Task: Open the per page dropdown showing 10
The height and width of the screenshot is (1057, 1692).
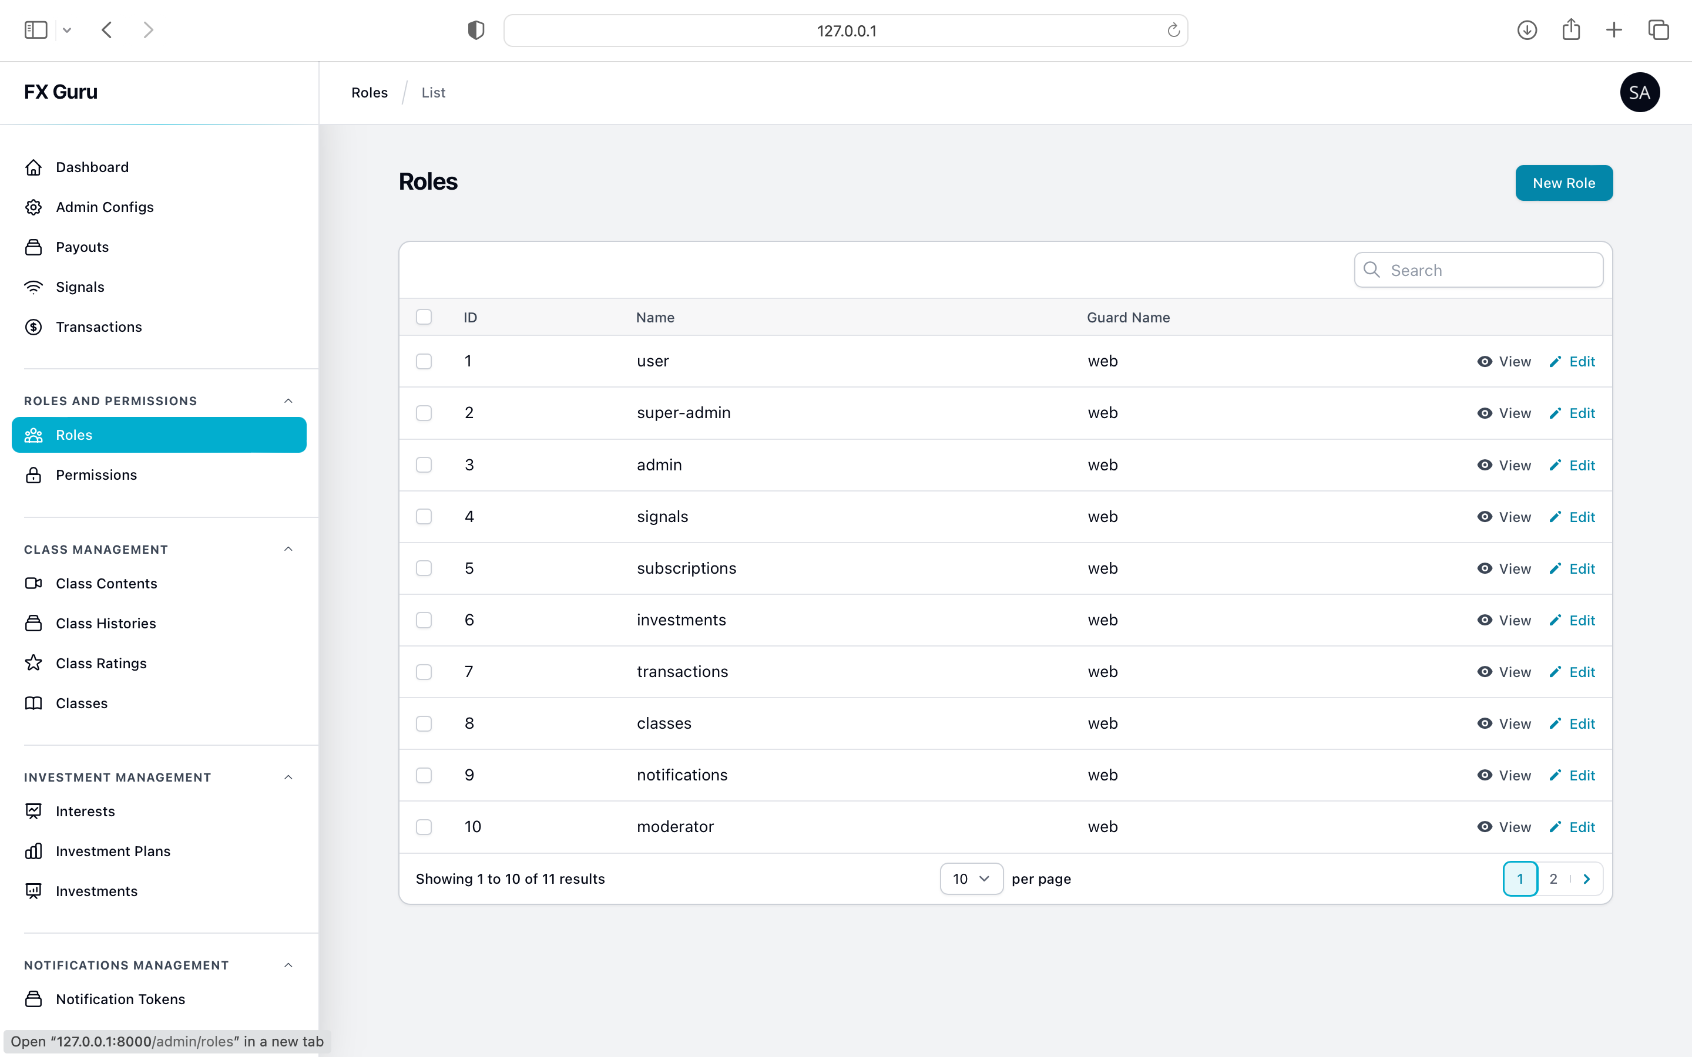Action: [x=971, y=878]
